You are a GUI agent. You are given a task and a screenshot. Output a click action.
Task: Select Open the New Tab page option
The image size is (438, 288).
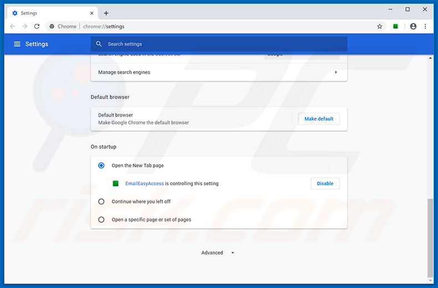pos(101,165)
